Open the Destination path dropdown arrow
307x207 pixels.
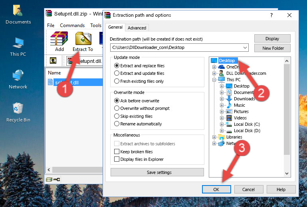pyautogui.click(x=245, y=48)
